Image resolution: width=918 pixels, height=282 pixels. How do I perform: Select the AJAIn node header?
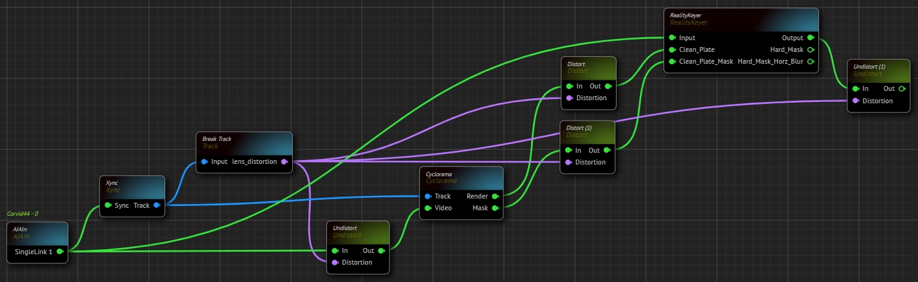click(x=37, y=233)
